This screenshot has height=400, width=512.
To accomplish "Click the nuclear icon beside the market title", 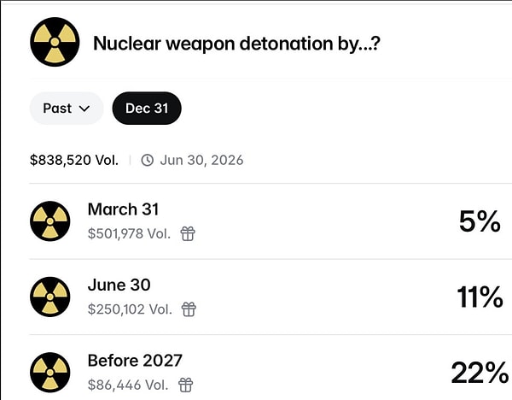I will coord(55,43).
